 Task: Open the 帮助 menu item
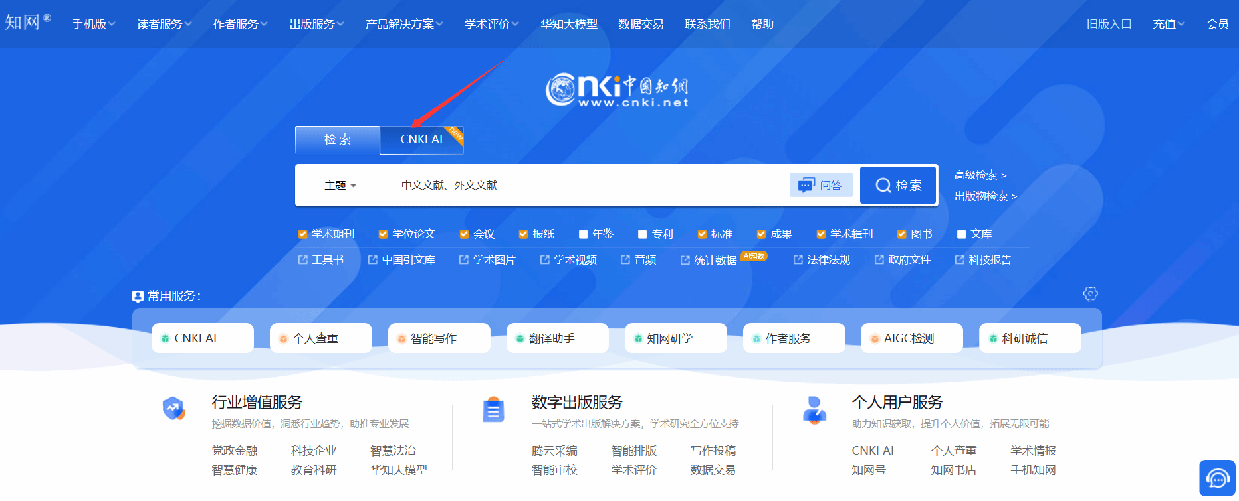point(762,24)
